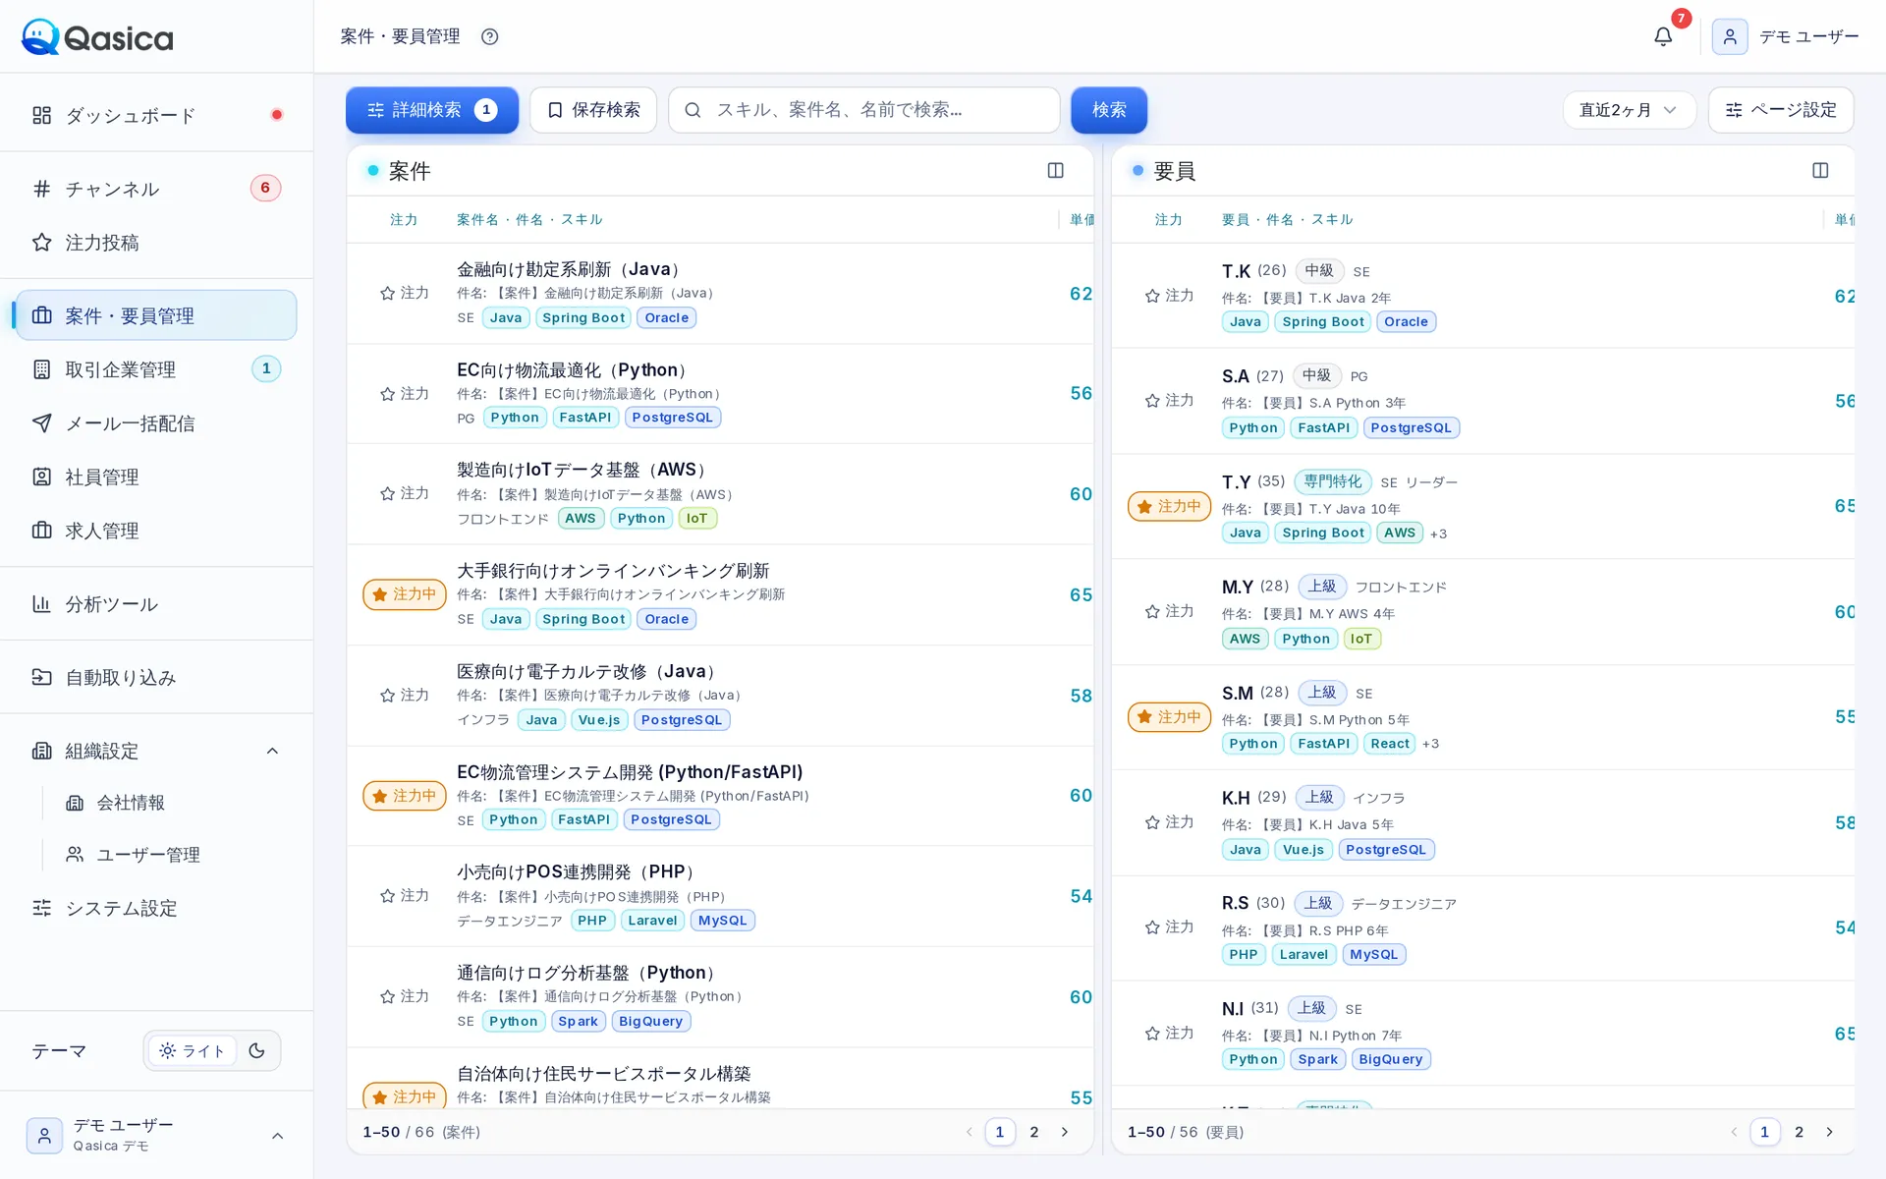Viewport: 1886px width, 1179px height.
Task: Click the help question mark icon
Action: (489, 36)
